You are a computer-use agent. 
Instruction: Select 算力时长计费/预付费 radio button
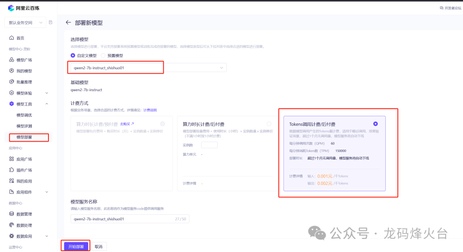162,124
